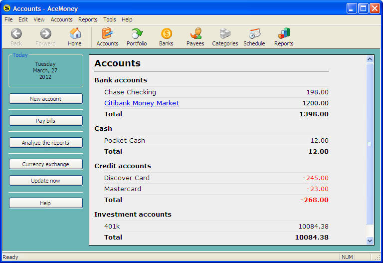Click the -268.00 credit total
This screenshot has width=383, height=263.
(314, 200)
